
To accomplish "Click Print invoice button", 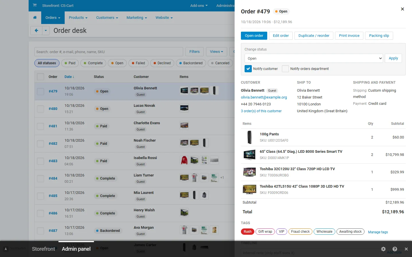I will coord(349,36).
